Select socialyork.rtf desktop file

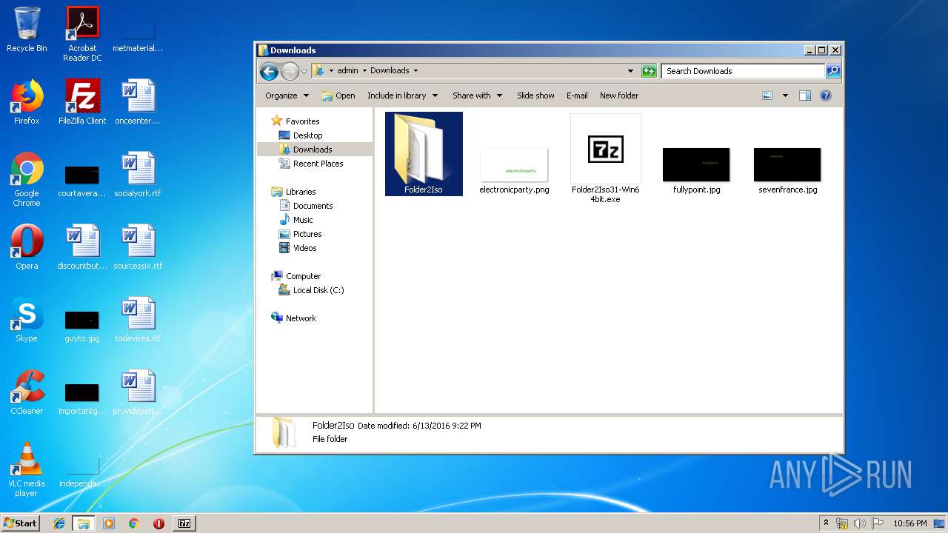pos(138,175)
